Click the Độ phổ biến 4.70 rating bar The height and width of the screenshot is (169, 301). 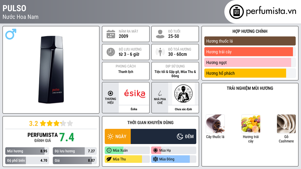click(27, 160)
